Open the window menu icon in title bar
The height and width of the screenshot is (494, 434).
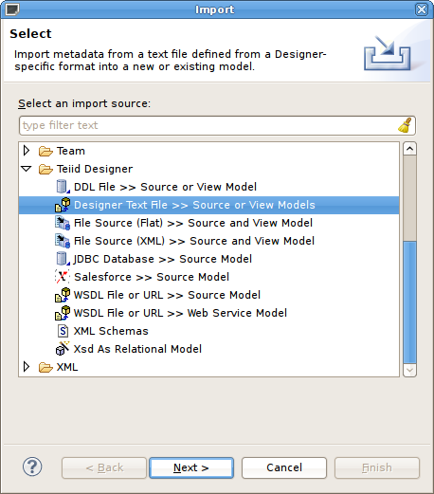(12, 9)
